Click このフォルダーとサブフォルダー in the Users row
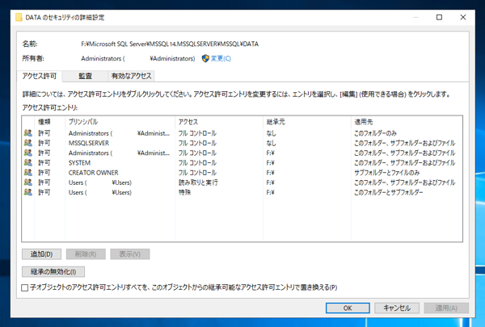485x327 pixels. [389, 192]
